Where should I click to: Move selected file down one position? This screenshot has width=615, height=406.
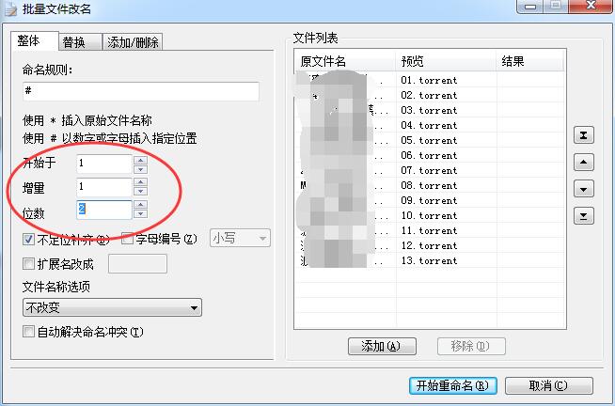[x=584, y=189]
